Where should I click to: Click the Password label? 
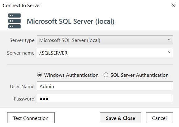[24, 99]
